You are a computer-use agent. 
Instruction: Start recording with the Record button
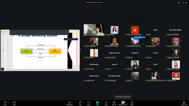pyautogui.click(x=114, y=103)
